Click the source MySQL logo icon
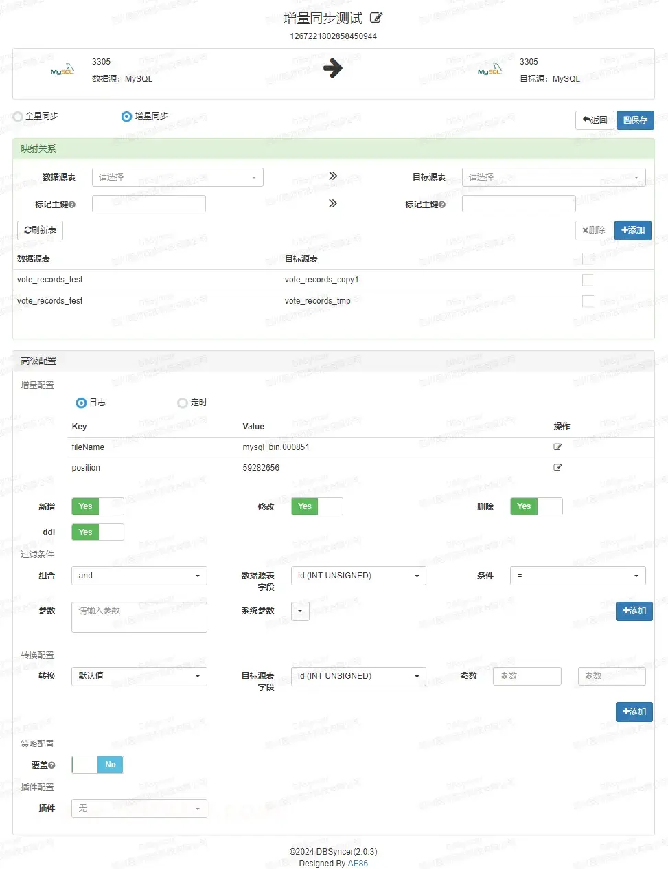The height and width of the screenshot is (869, 668). tap(61, 69)
